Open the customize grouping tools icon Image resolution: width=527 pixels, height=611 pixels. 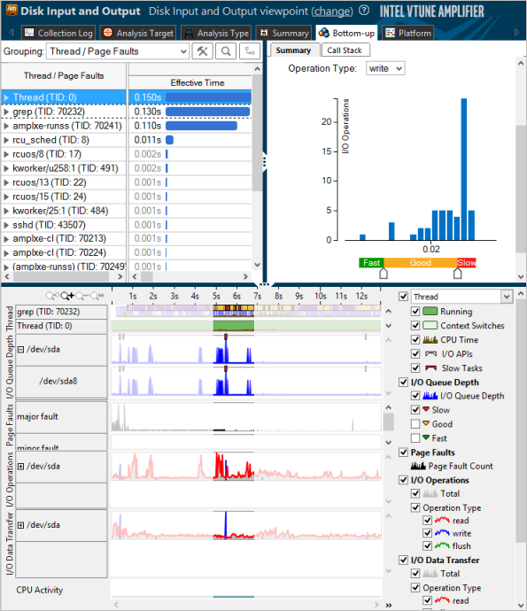202,51
